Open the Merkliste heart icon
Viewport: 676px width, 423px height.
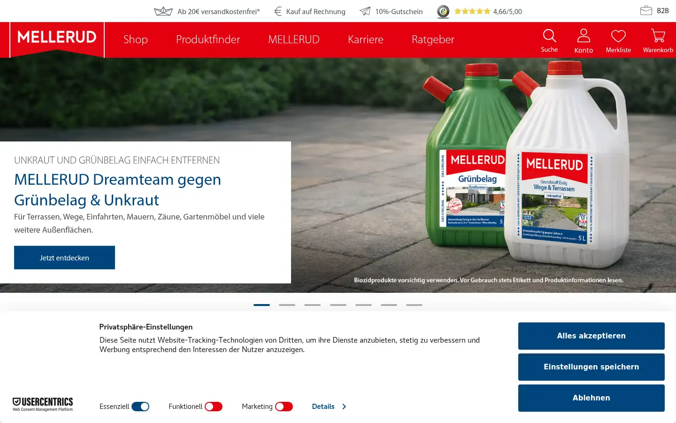[x=618, y=36]
